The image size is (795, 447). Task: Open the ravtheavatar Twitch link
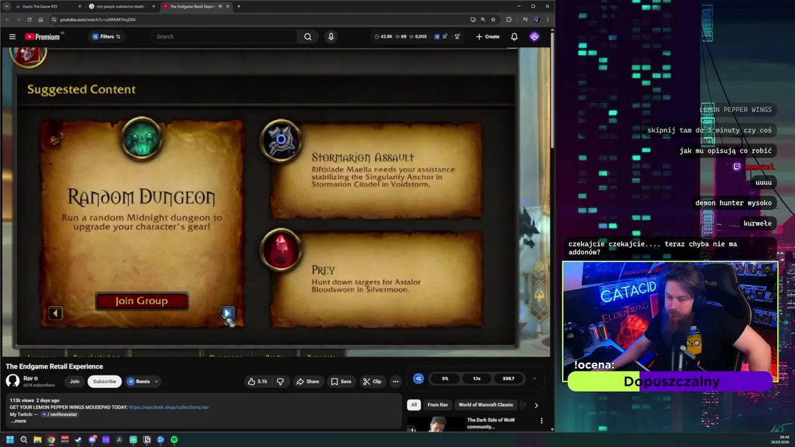coord(60,414)
